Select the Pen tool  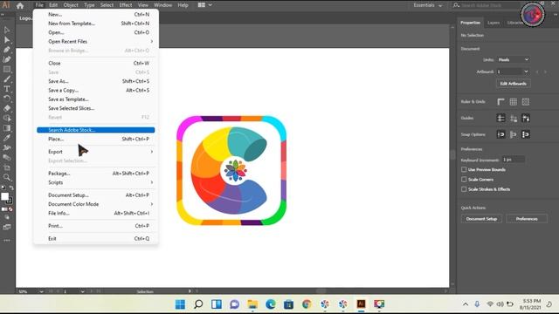7,50
